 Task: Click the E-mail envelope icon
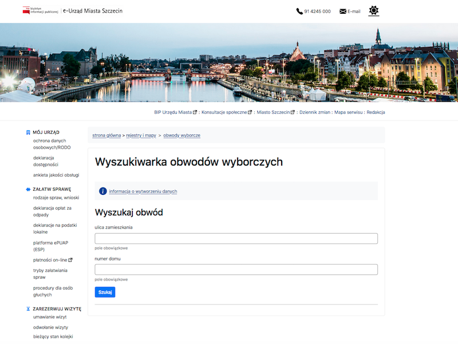343,11
